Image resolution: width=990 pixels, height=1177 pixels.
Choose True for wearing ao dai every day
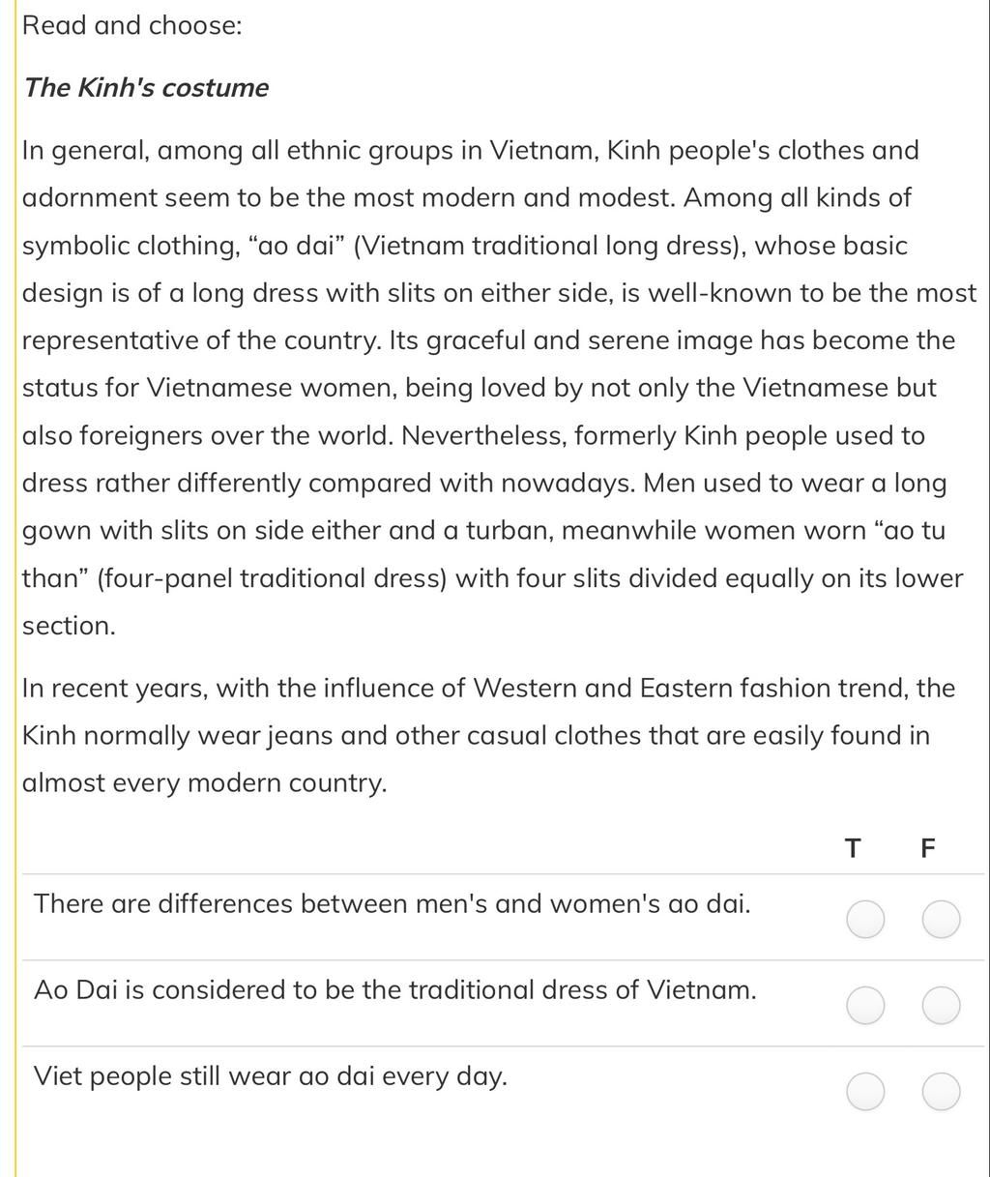(x=864, y=1092)
